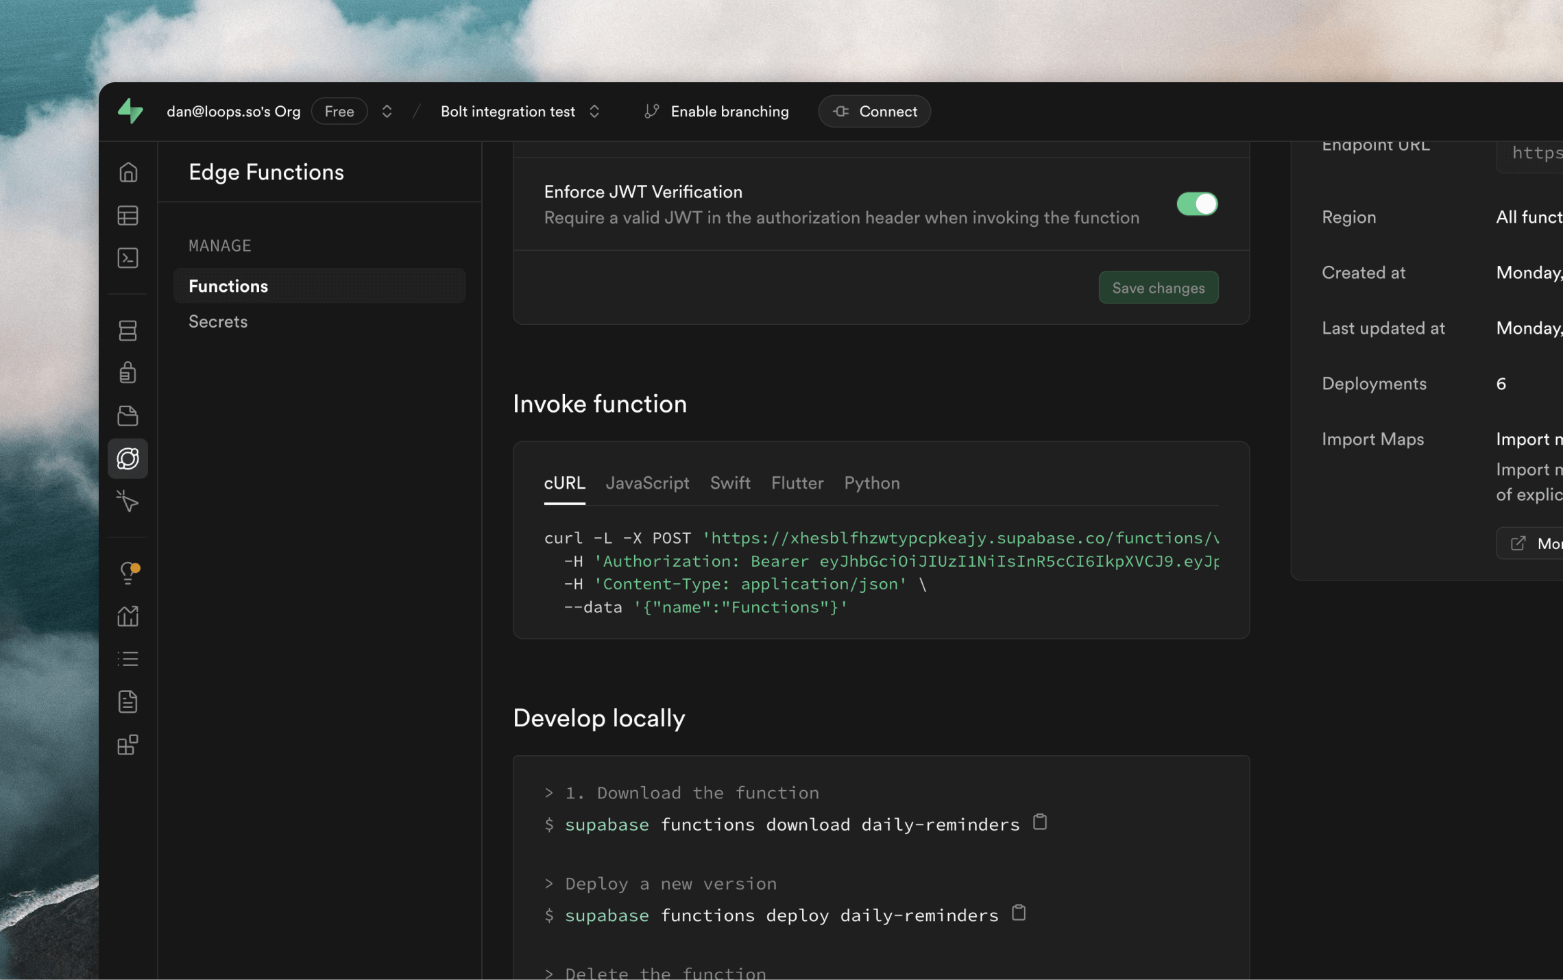Screen dimensions: 1563x980
Task: Disable Enforce JWT Verification toggle
Action: point(1197,204)
